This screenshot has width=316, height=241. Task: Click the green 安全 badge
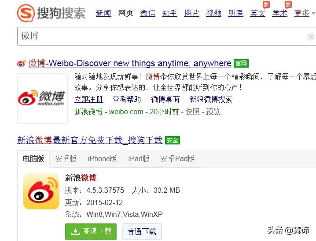click(173, 140)
